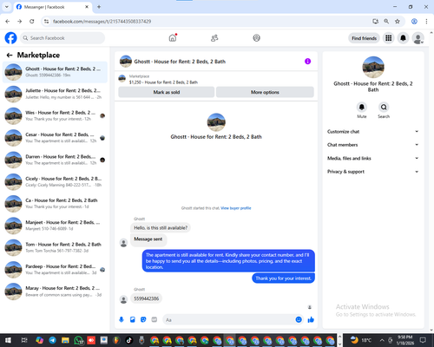Click the Mark as sold button
The width and height of the screenshot is (434, 347).
(x=167, y=92)
